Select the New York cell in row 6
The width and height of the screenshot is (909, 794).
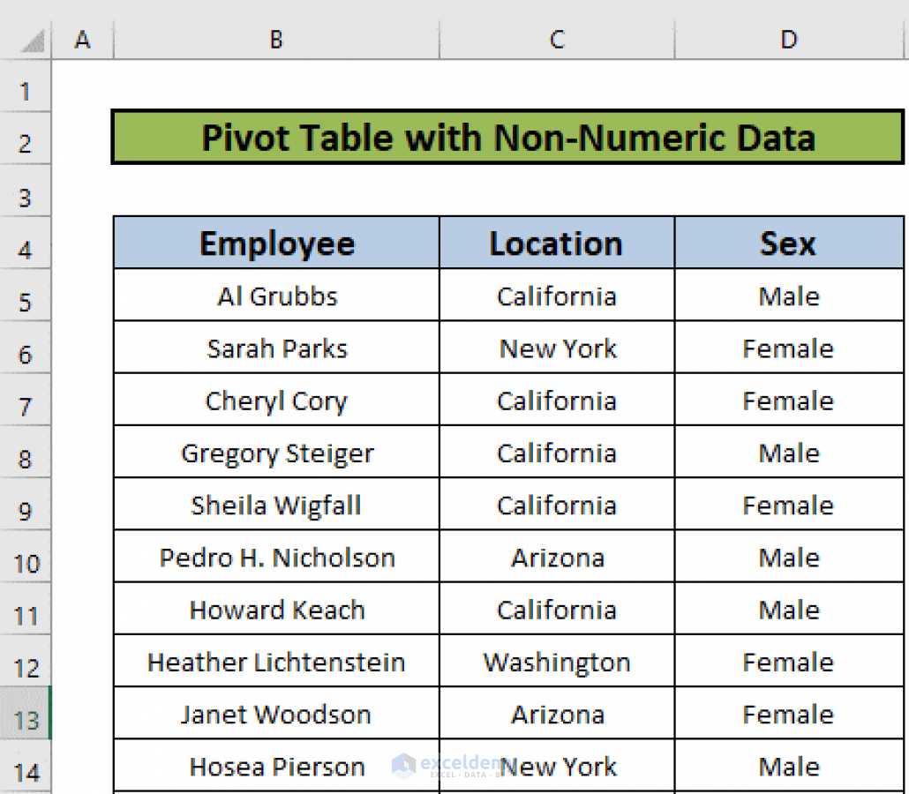coord(556,348)
